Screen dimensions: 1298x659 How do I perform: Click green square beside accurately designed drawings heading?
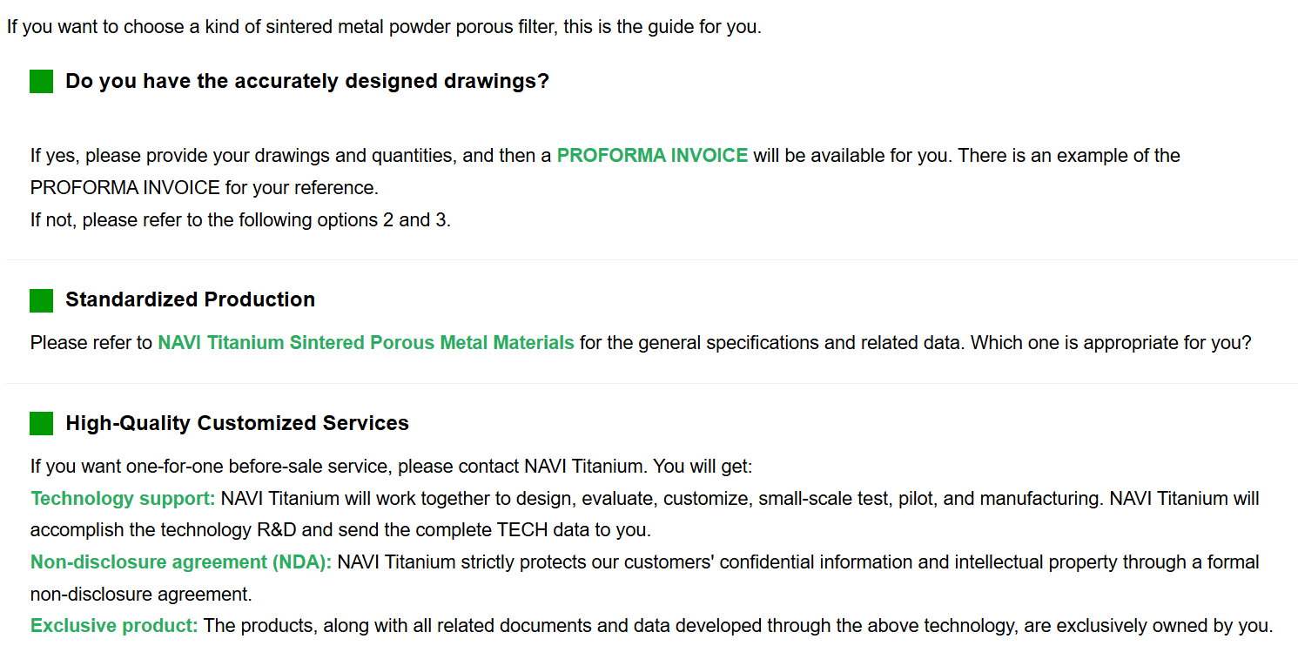pyautogui.click(x=41, y=82)
